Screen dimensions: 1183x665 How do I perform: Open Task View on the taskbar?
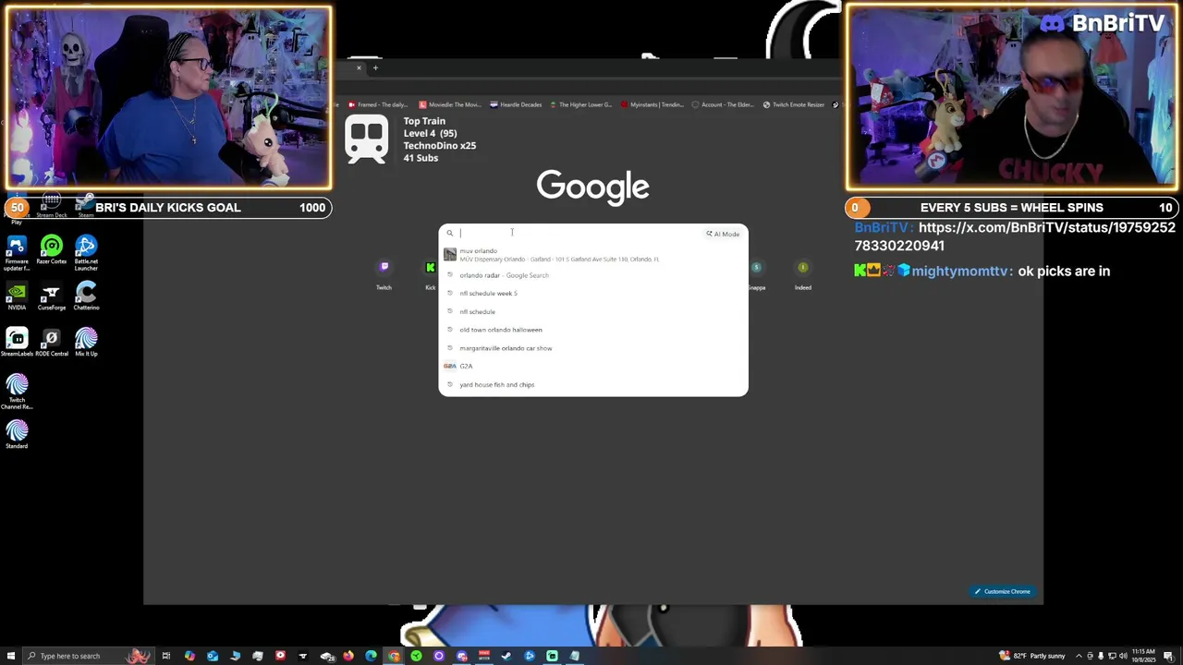coord(166,656)
